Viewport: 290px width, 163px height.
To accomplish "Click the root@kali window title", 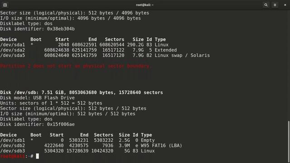I will (145, 5).
